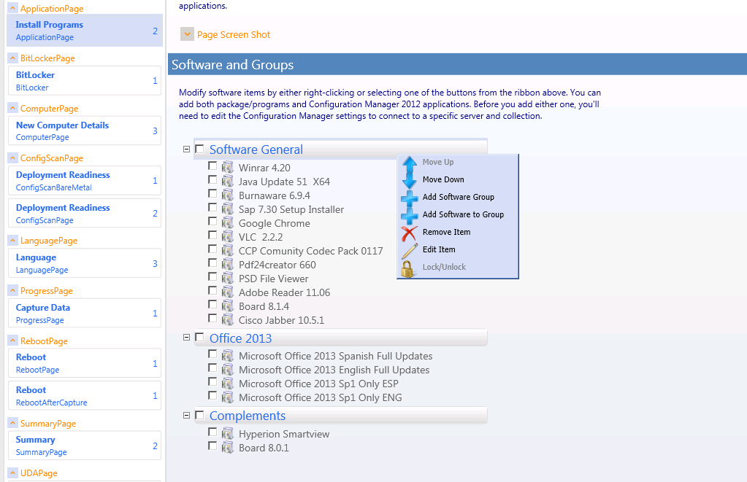This screenshot has width=747, height=482.
Task: Select Edit Item from the context menu
Action: (439, 249)
